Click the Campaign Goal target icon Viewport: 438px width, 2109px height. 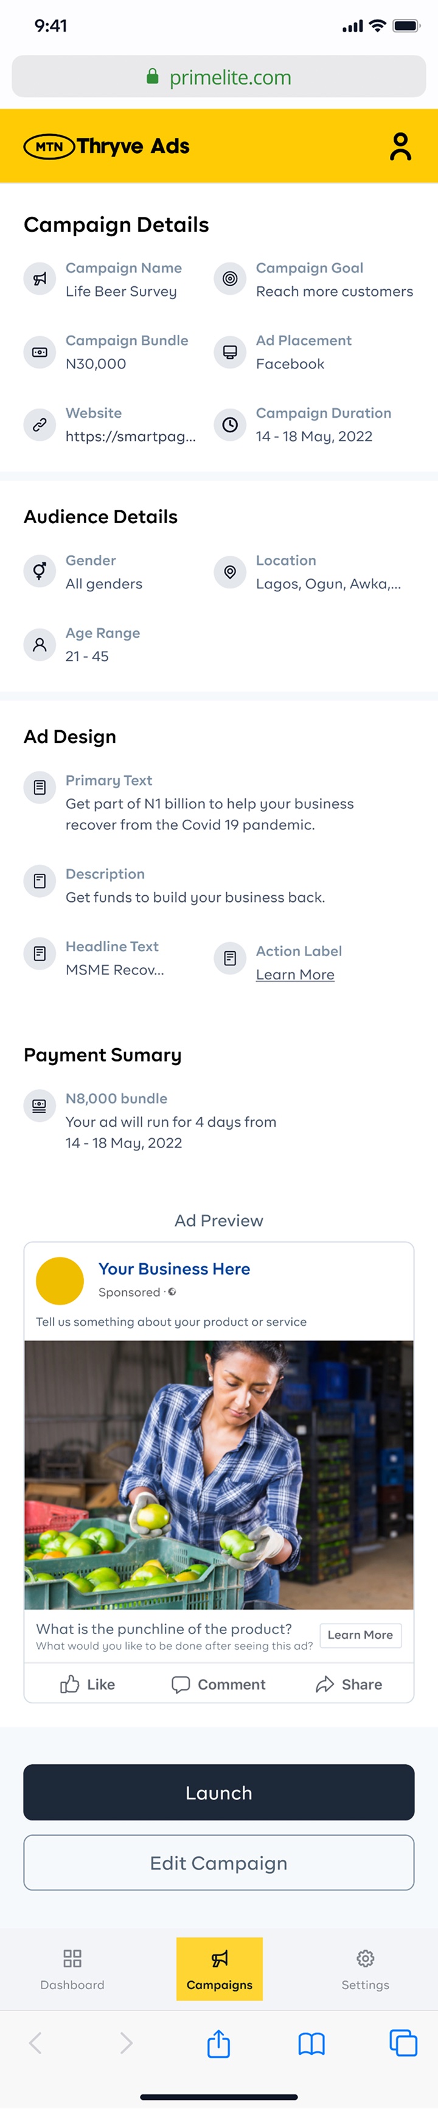pyautogui.click(x=229, y=279)
